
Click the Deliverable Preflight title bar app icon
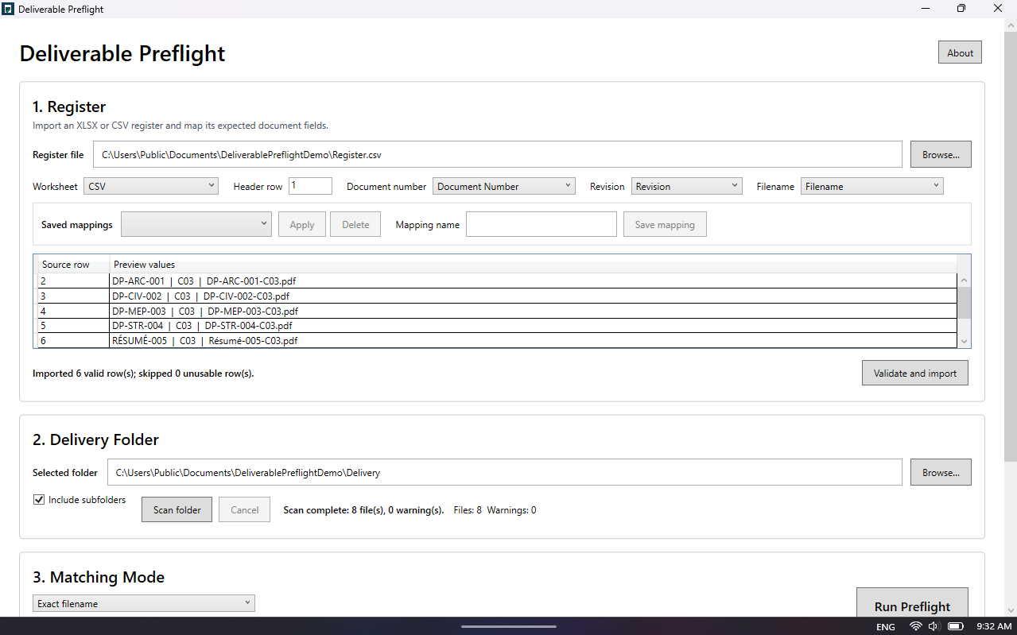[x=8, y=9]
